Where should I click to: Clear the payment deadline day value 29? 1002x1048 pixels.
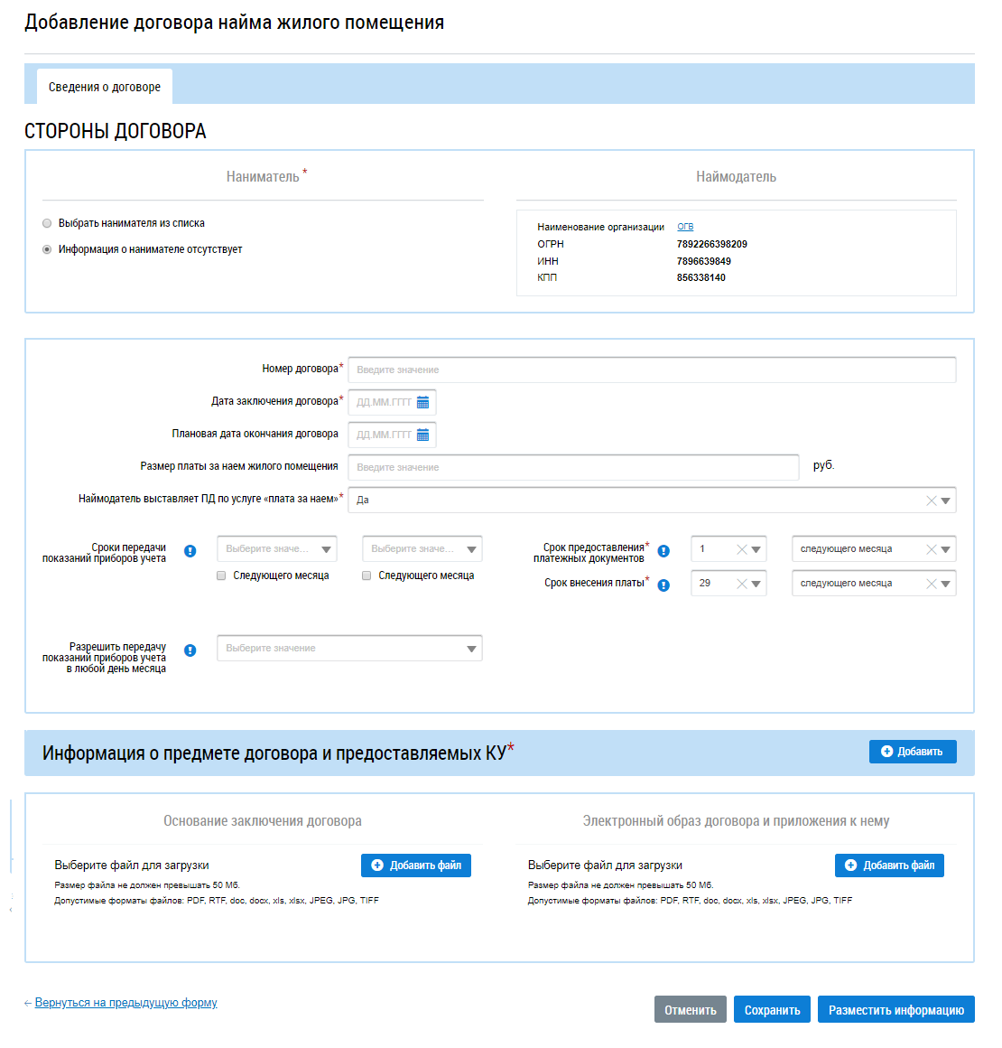(x=741, y=584)
